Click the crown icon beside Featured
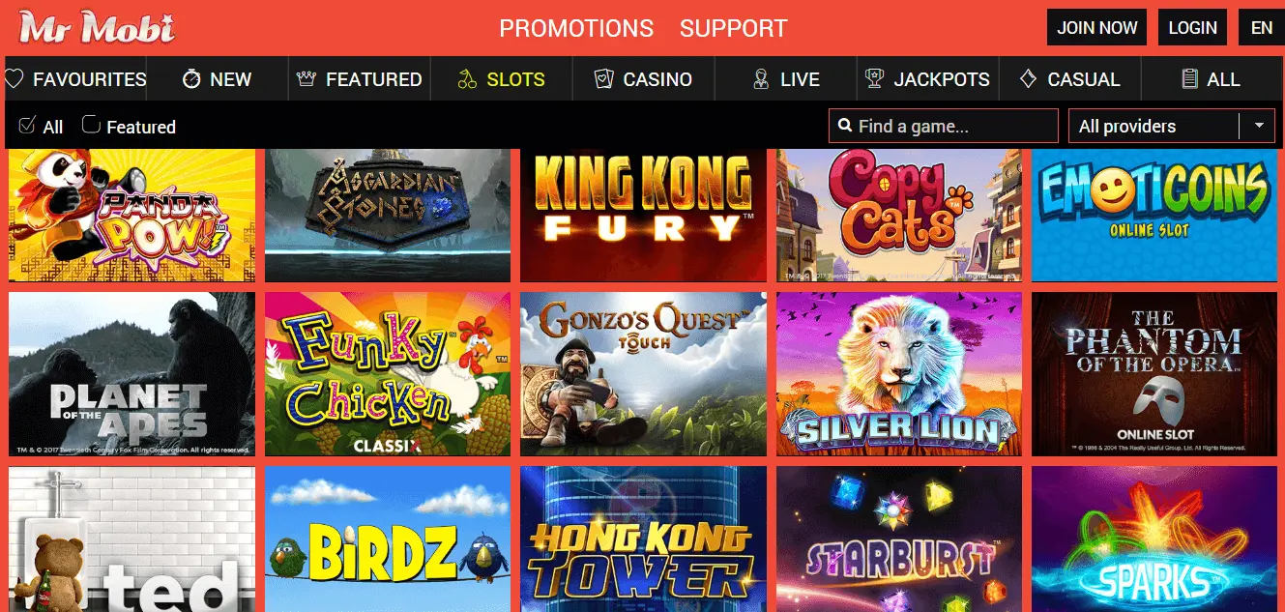Viewport: 1285px width, 612px height. pyautogui.click(x=307, y=79)
